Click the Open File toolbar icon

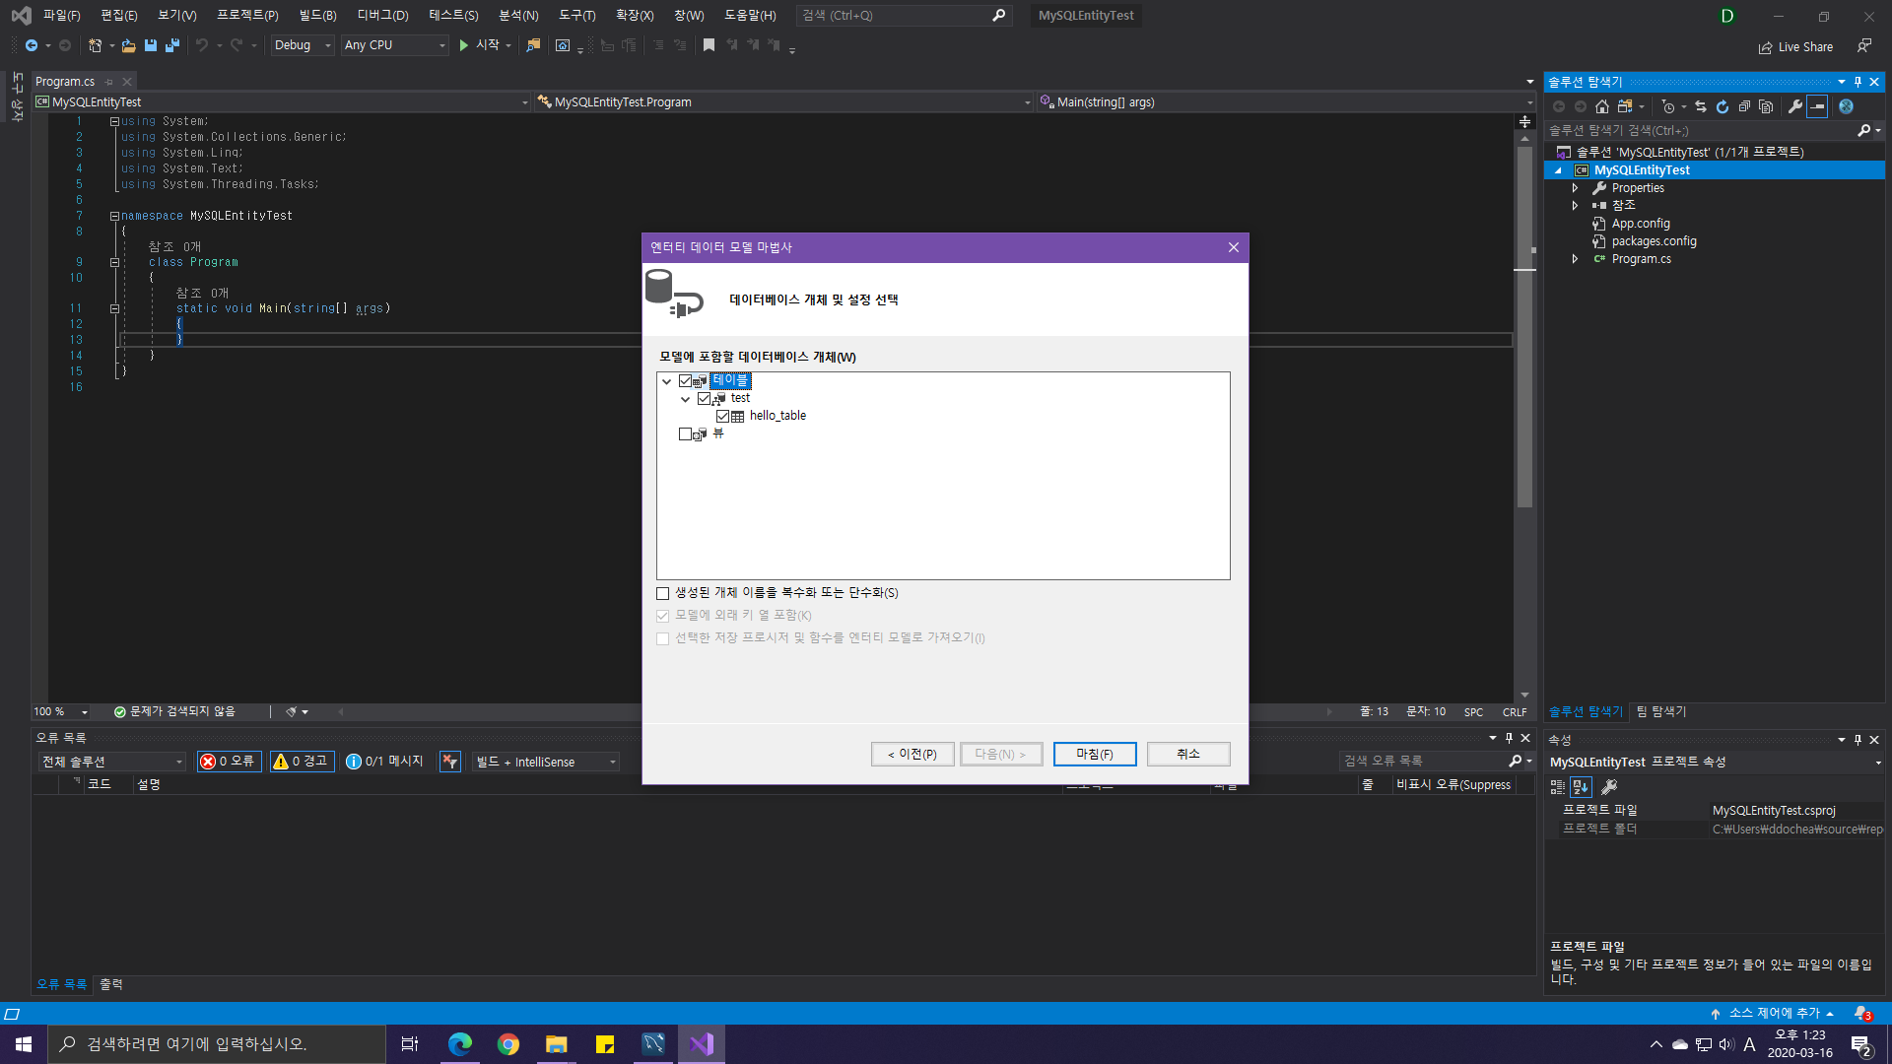(128, 45)
